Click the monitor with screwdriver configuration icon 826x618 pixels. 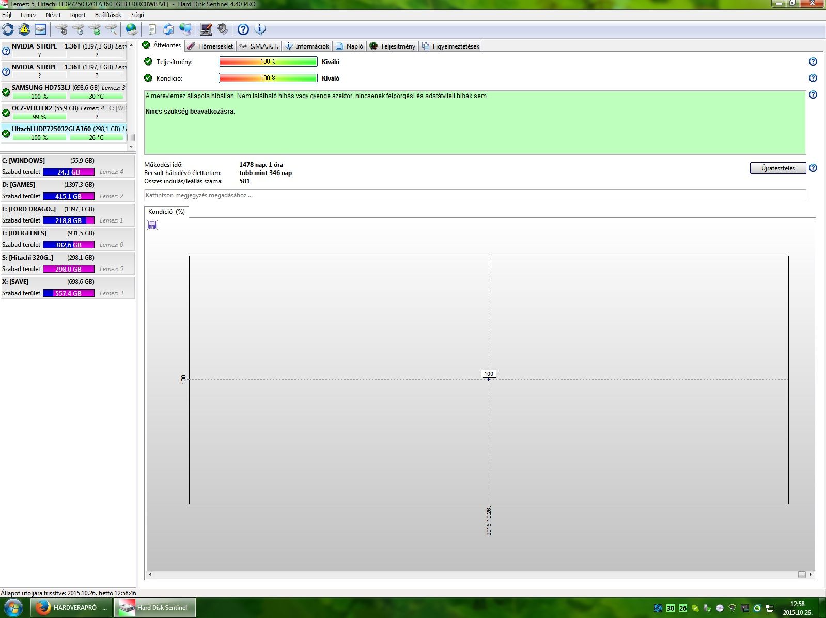(206, 29)
